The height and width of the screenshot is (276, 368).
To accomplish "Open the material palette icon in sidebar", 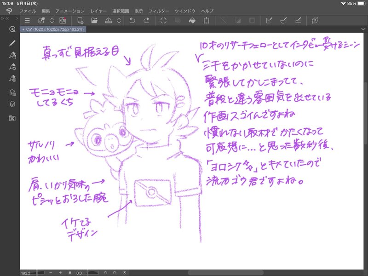I will pos(12,118).
